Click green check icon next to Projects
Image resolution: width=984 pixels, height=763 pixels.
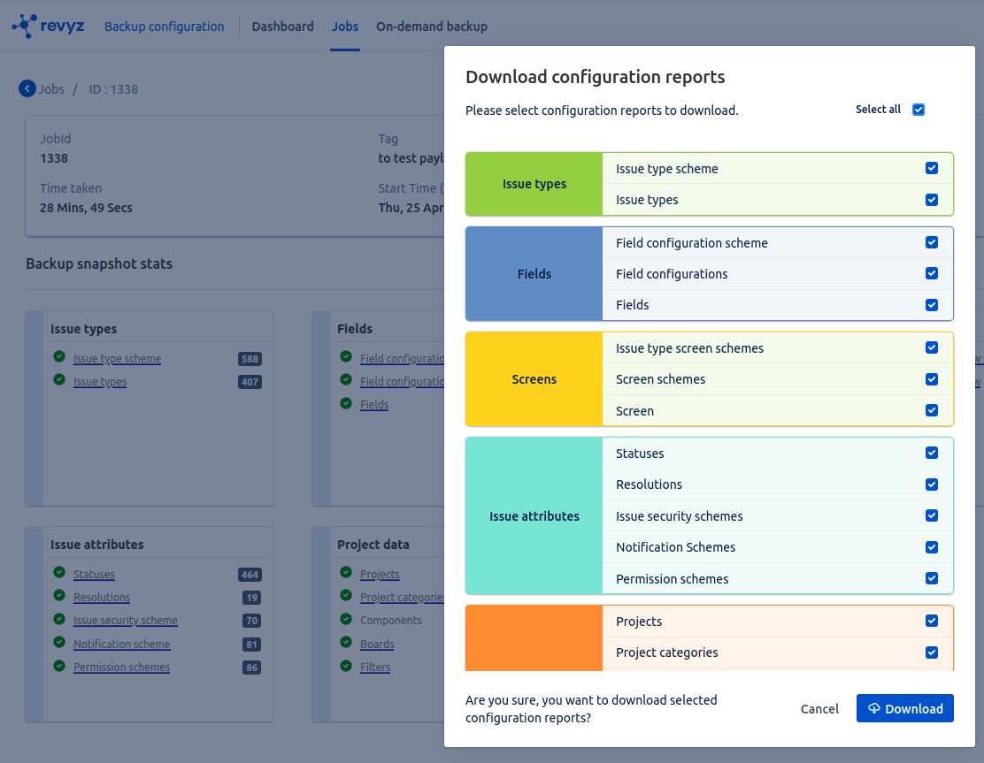(346, 573)
